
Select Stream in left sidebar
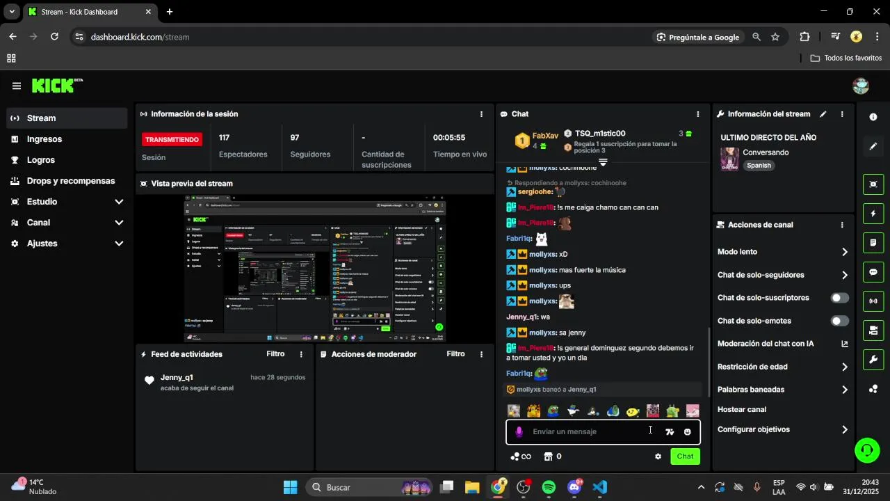pyautogui.click(x=67, y=118)
